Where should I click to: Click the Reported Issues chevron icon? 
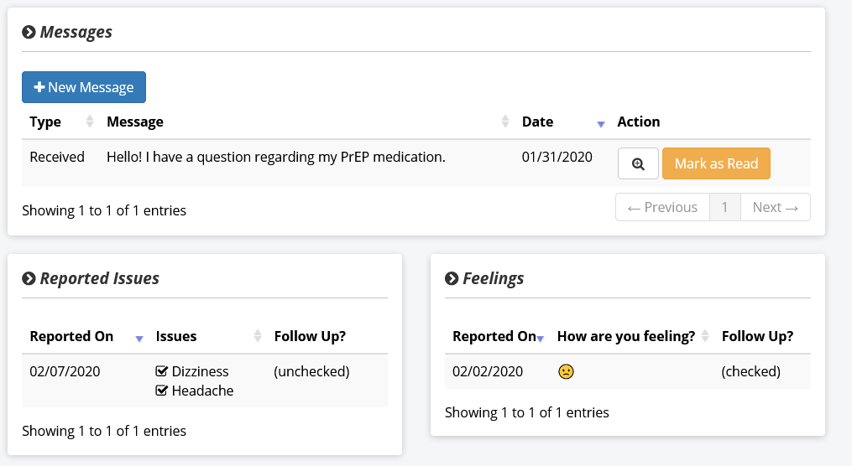(29, 278)
